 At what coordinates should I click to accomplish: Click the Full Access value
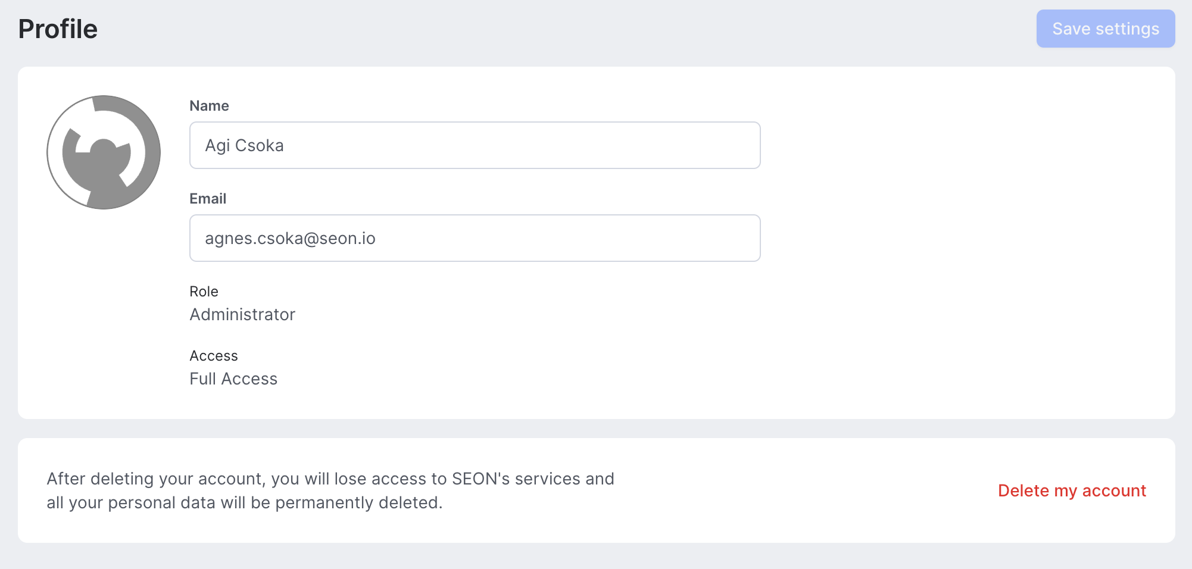pyautogui.click(x=233, y=379)
